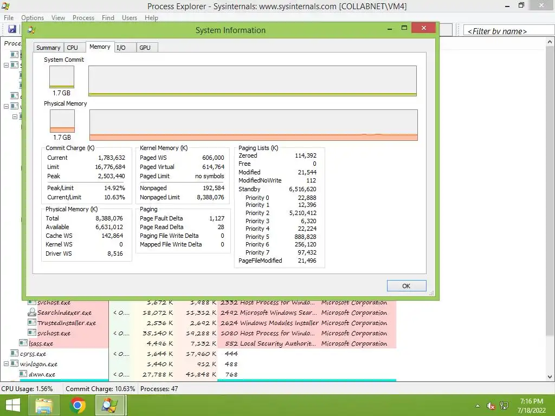Click Process Explorer taskbar icon
Screen dimensions: 555x416
[110, 405]
